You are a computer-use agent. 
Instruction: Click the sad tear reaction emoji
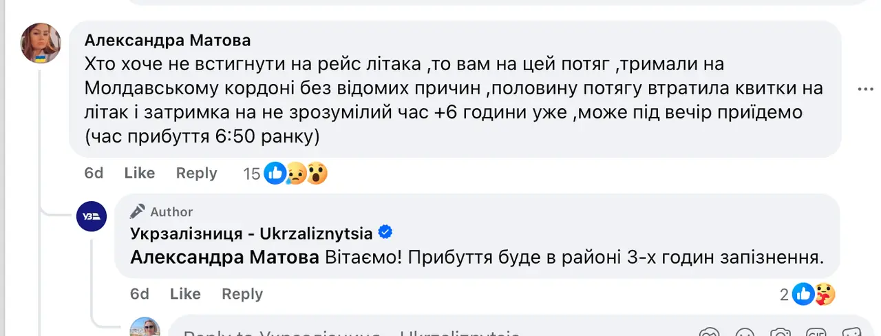(x=297, y=174)
